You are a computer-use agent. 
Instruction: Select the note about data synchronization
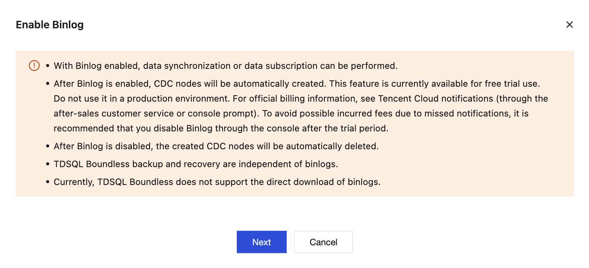pyautogui.click(x=225, y=66)
